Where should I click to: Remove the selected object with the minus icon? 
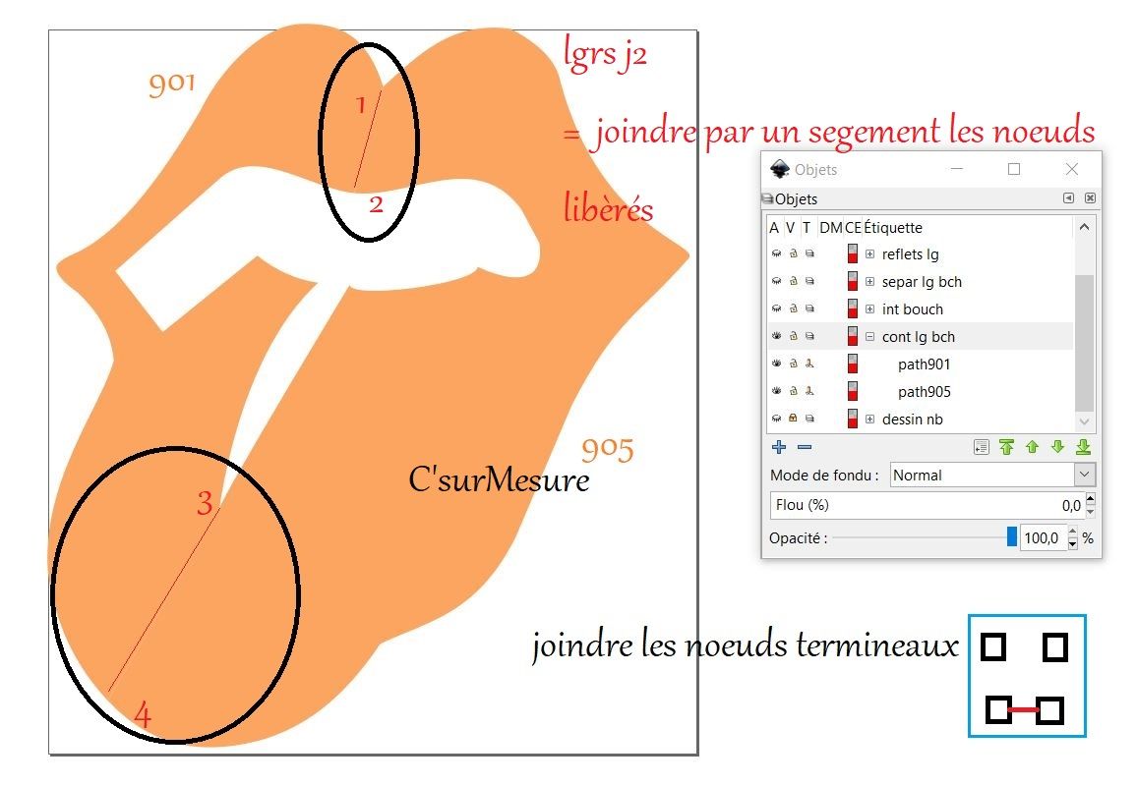(805, 447)
